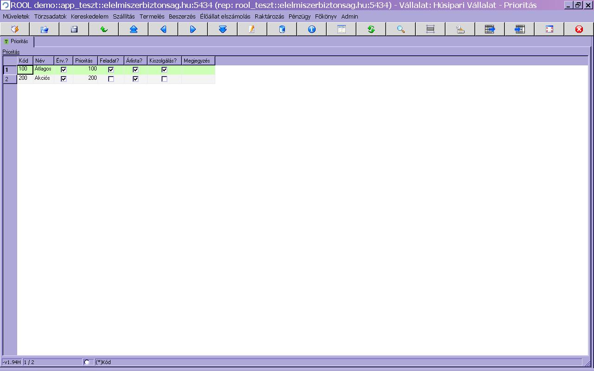Open search with magnifying glass icon
Screen dimensions: 594x371
tap(401, 29)
